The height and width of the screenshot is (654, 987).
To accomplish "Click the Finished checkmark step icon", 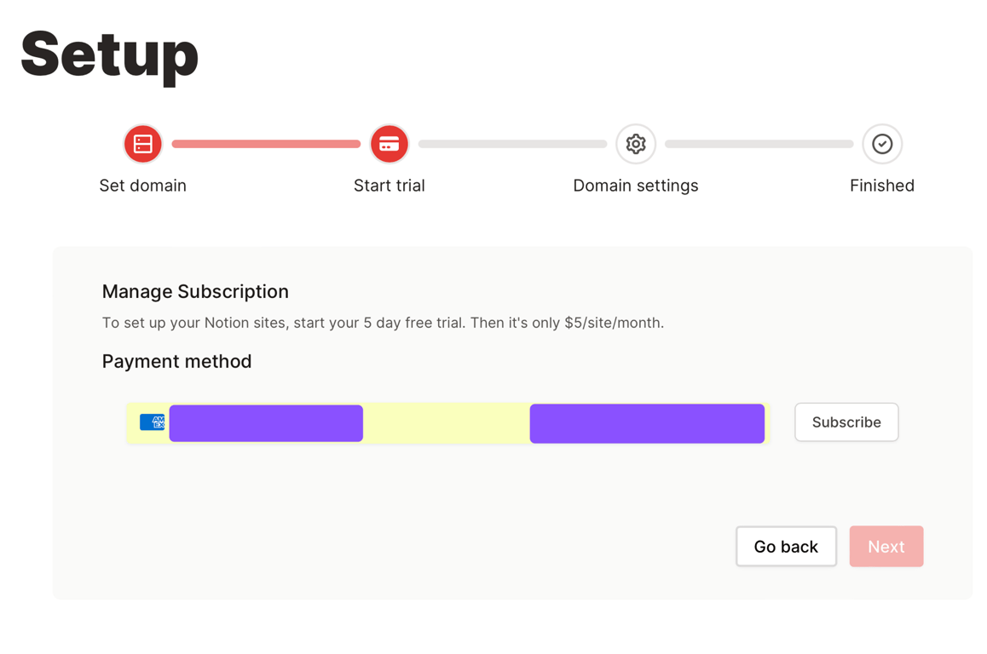I will click(882, 144).
